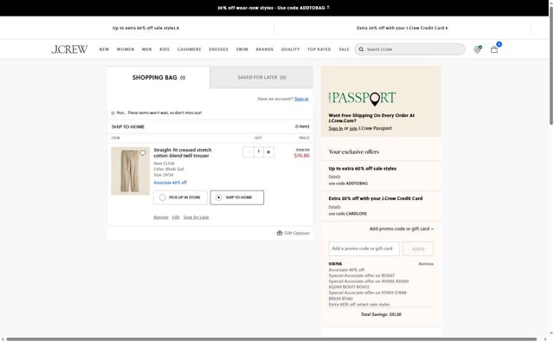The image size is (554, 342).
Task: Open the New menu
Action: 104,49
